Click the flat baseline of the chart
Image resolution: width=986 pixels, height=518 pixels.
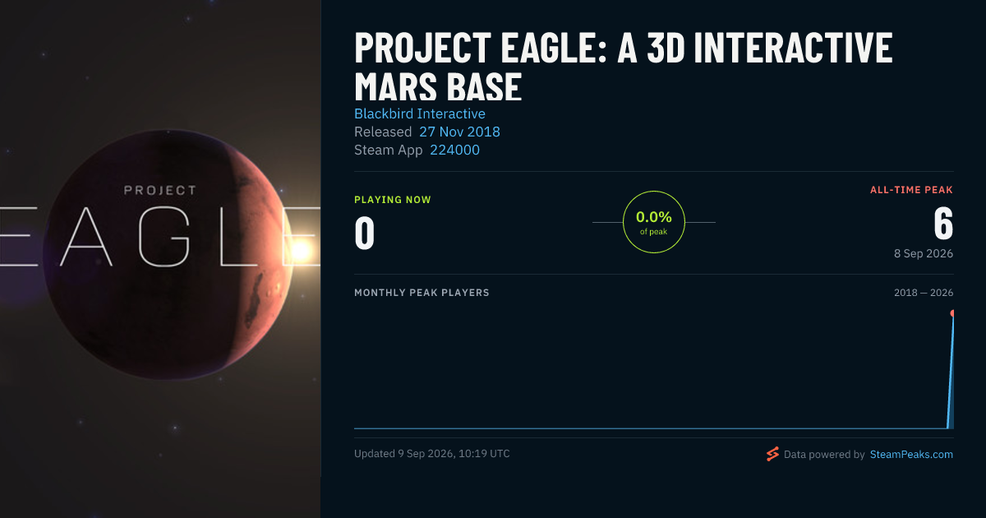649,428
